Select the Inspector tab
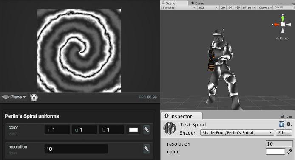295x160 pixels. coord(182,116)
